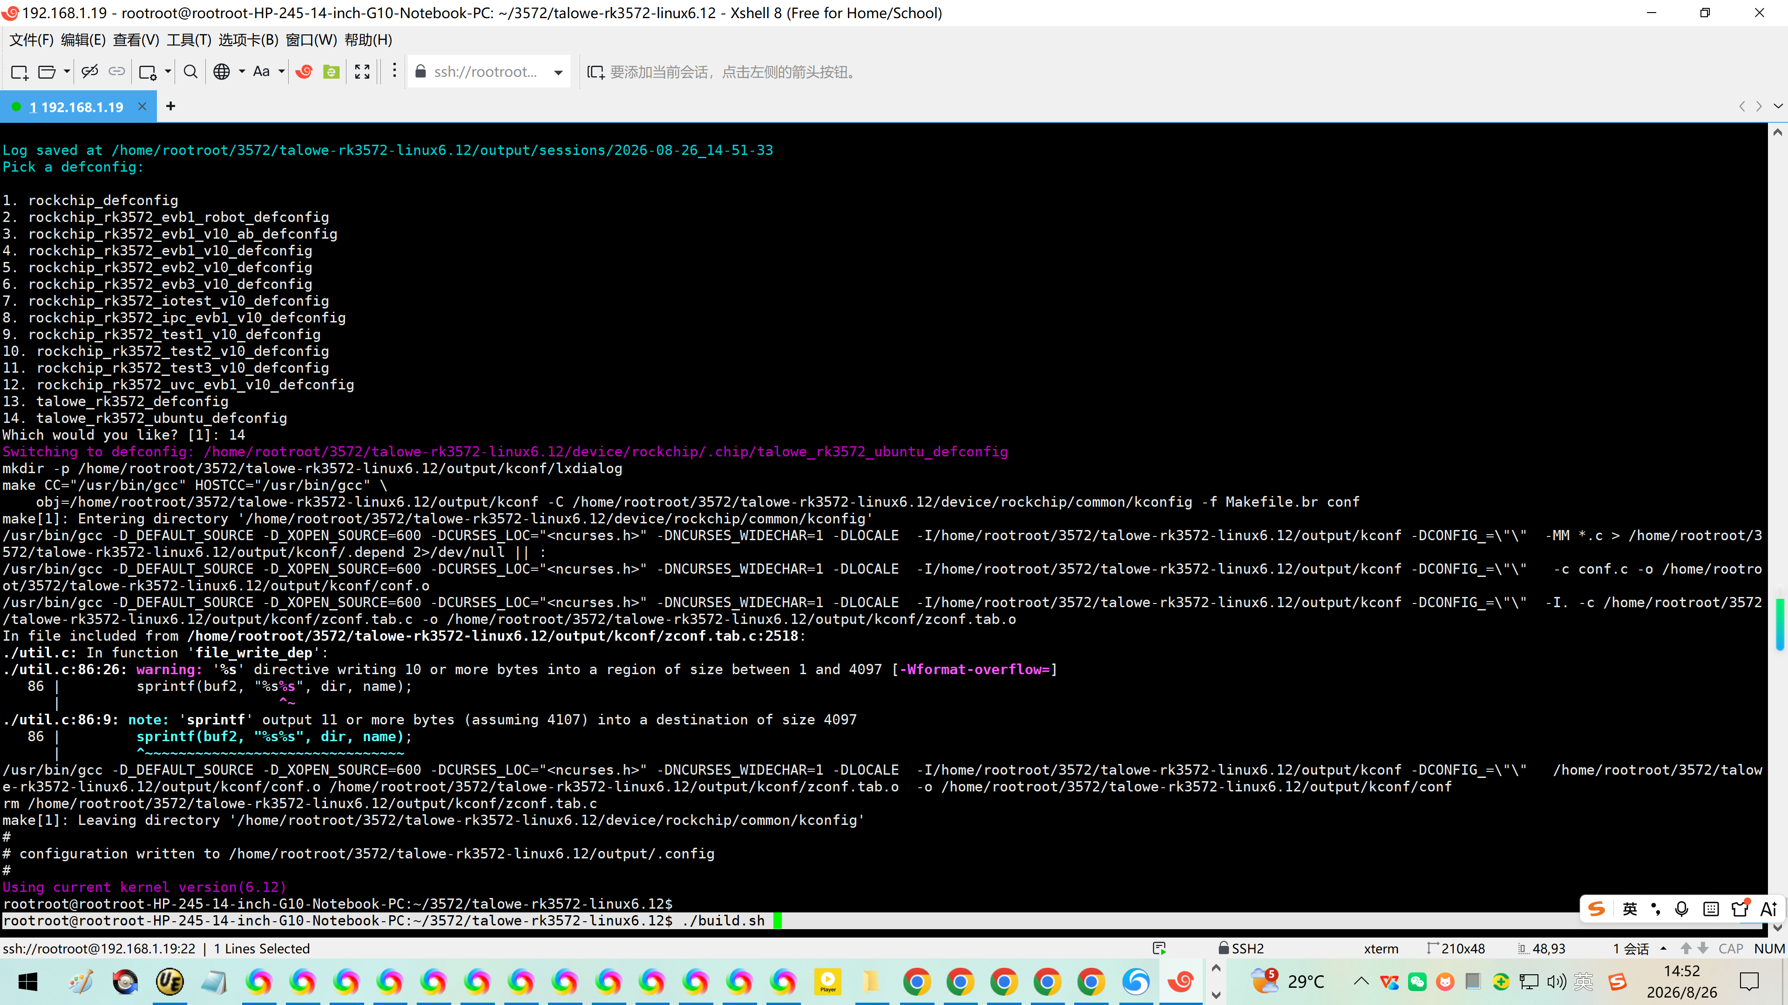Open UltraEdit from the taskbar
Image resolution: width=1788 pixels, height=1005 pixels.
170,981
